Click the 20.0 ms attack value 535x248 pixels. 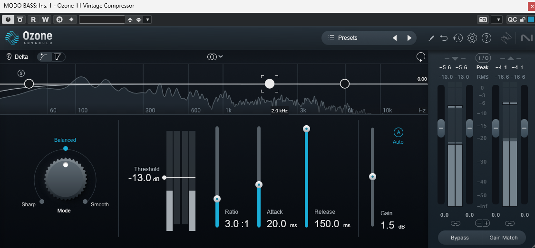pos(282,224)
